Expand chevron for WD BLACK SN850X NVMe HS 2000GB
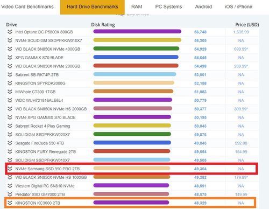This screenshot has width=269, height=209. point(10,109)
